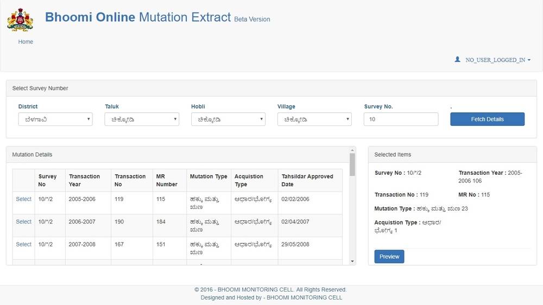Click the Survey No. input field
The image size is (543, 305).
[401, 119]
